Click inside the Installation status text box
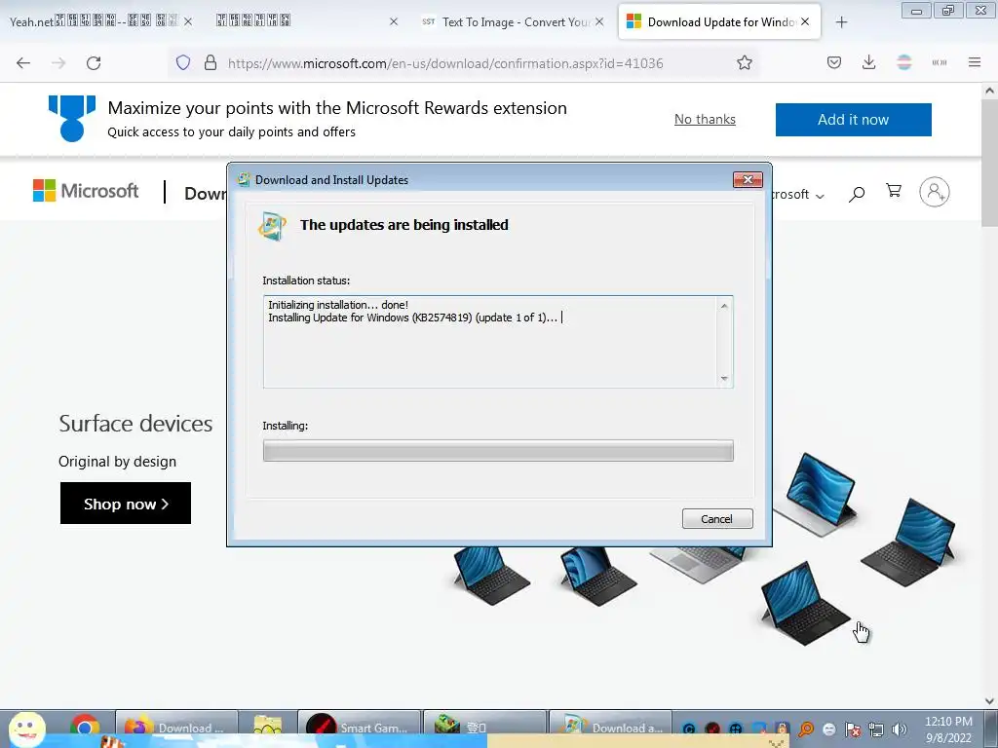This screenshot has width=998, height=748. coord(491,342)
